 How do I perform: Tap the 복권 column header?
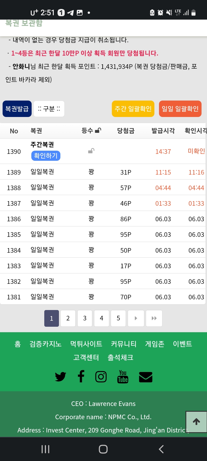click(36, 131)
